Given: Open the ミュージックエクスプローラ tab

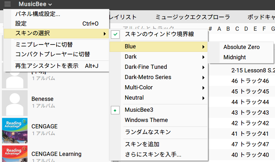Looking at the screenshot, I should click(193, 17).
